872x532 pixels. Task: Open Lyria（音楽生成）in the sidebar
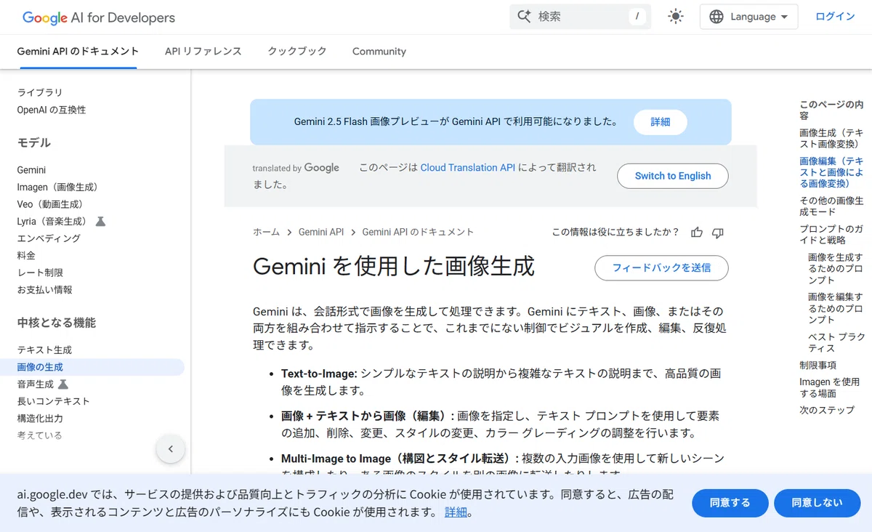(x=52, y=221)
